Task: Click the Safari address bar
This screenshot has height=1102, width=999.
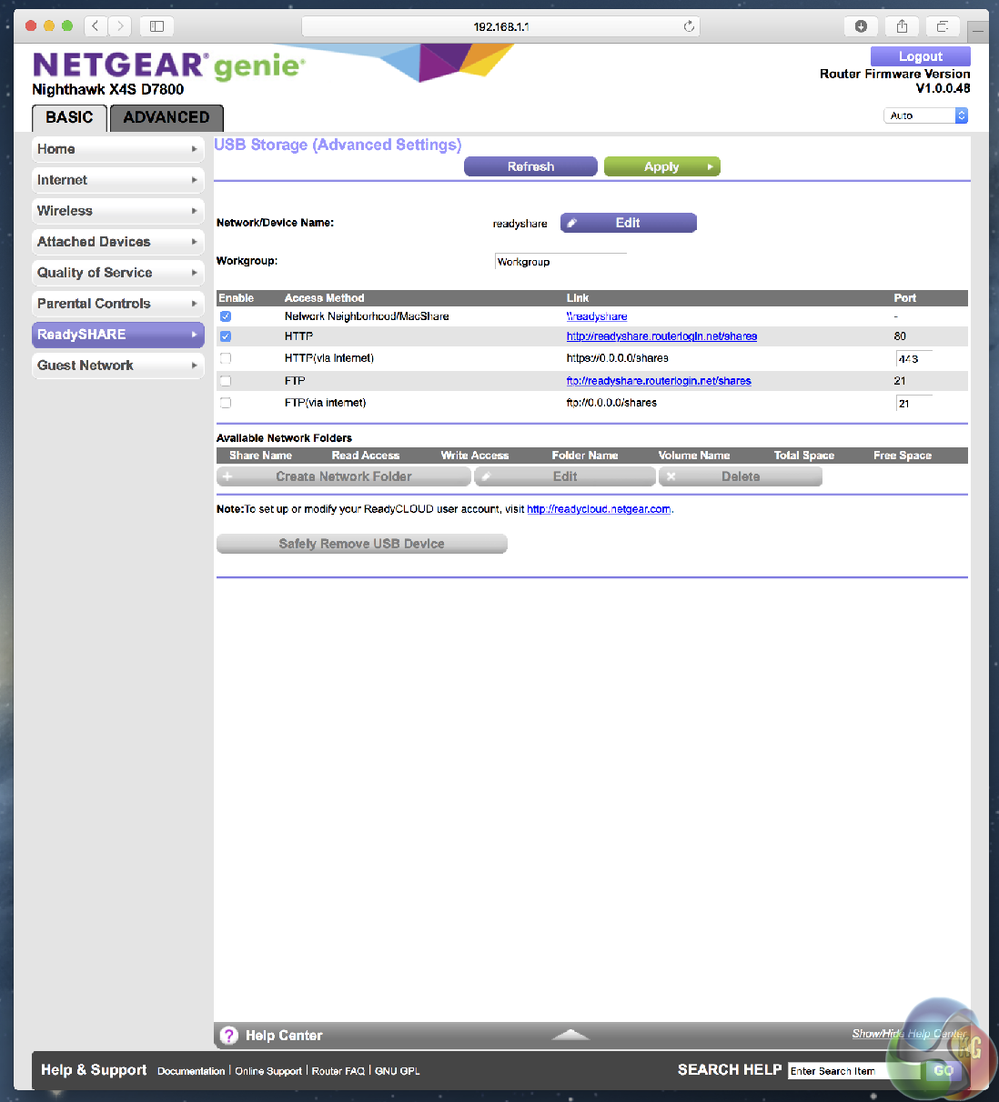Action: pos(500,26)
